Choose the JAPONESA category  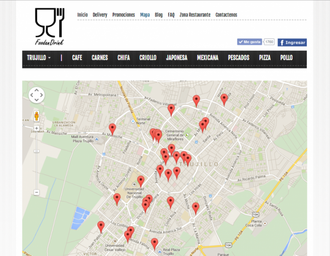[x=177, y=58]
